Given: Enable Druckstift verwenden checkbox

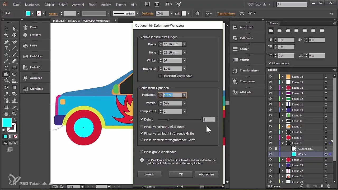Looking at the screenshot, I should point(160,76).
